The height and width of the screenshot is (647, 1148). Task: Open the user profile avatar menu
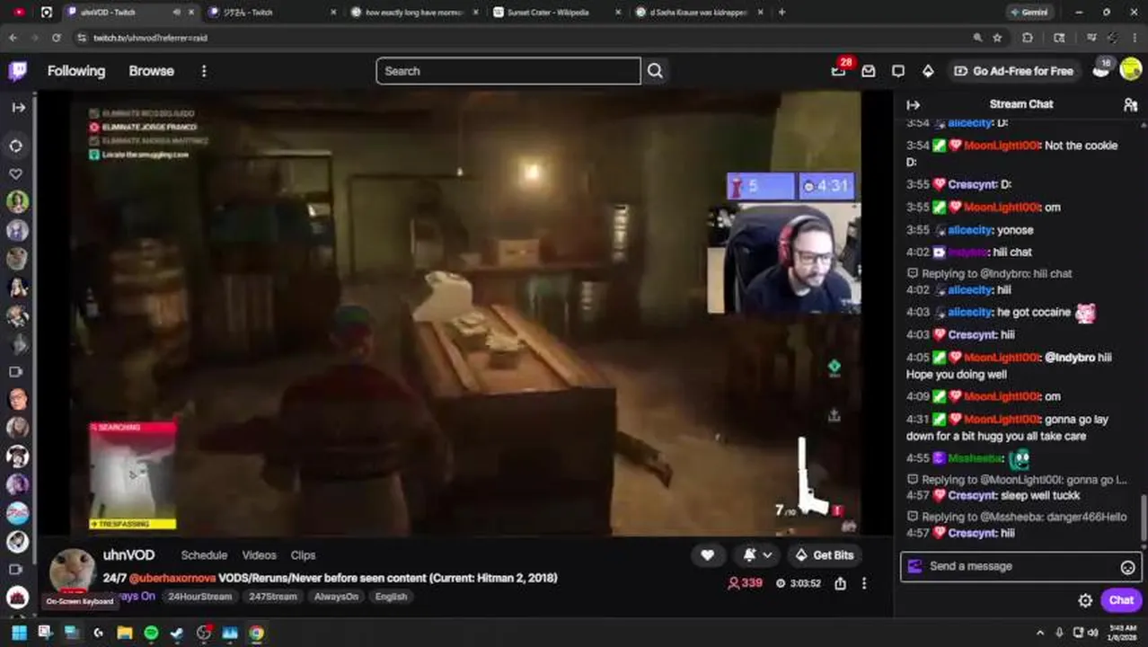click(1131, 70)
